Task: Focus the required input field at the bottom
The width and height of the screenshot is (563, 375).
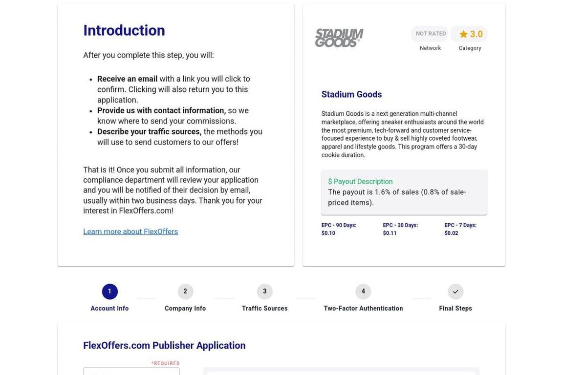Action: [131, 372]
